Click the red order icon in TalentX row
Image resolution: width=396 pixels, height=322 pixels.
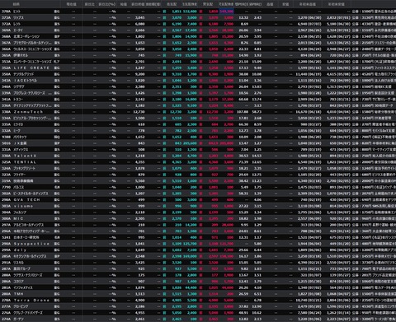click(x=200, y=156)
